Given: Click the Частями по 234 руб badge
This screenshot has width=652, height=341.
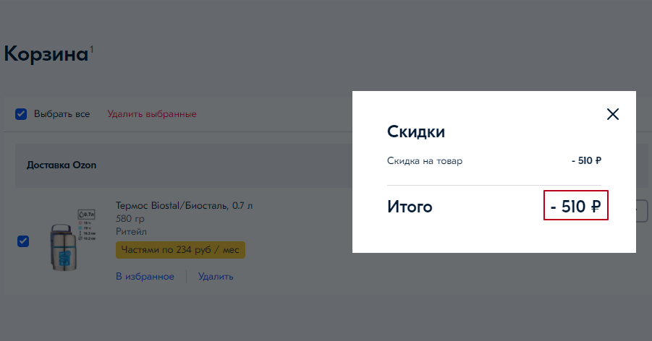Looking at the screenshot, I should [x=180, y=250].
